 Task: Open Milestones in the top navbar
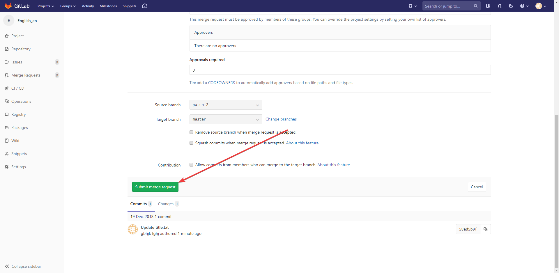pos(108,6)
